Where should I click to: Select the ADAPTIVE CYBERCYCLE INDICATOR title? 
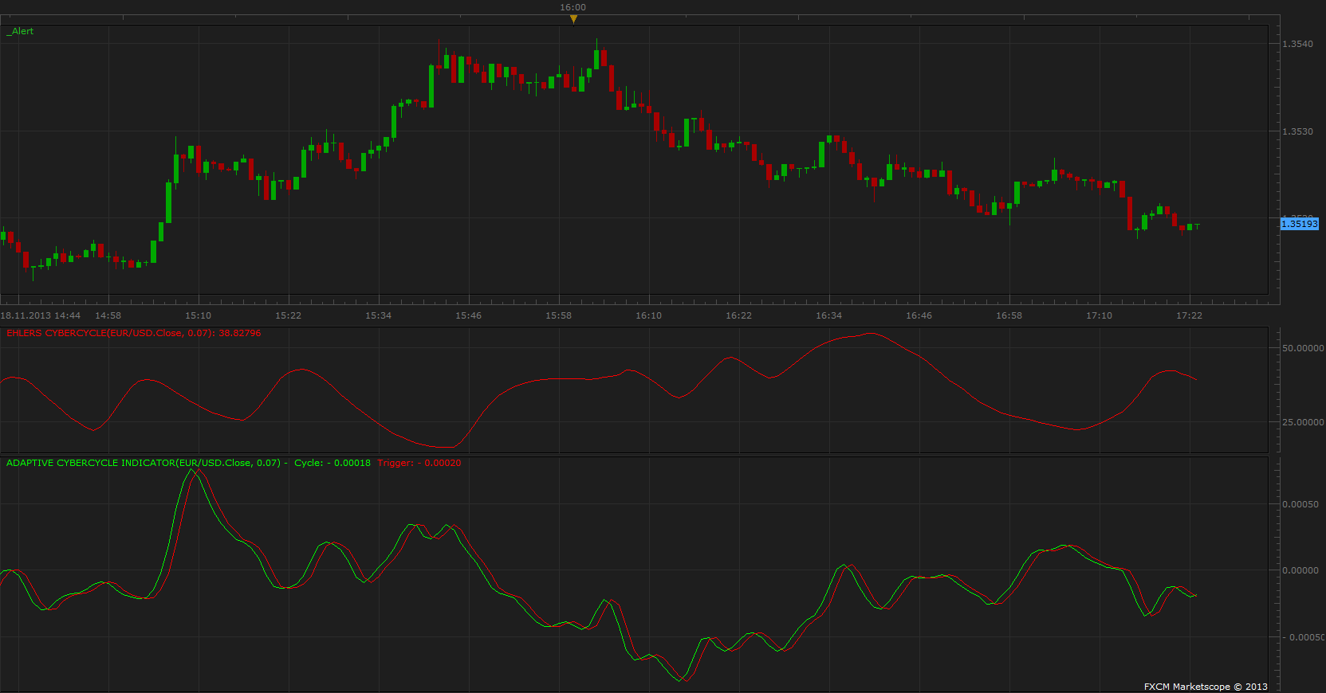click(x=144, y=463)
